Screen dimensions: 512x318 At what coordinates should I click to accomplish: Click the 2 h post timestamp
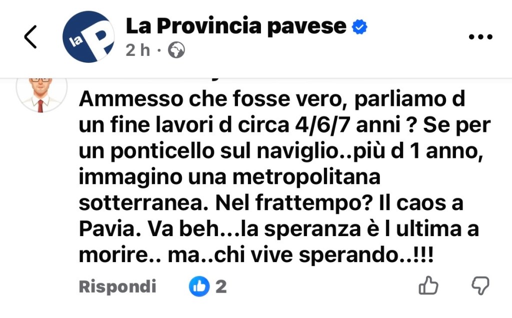coord(138,50)
